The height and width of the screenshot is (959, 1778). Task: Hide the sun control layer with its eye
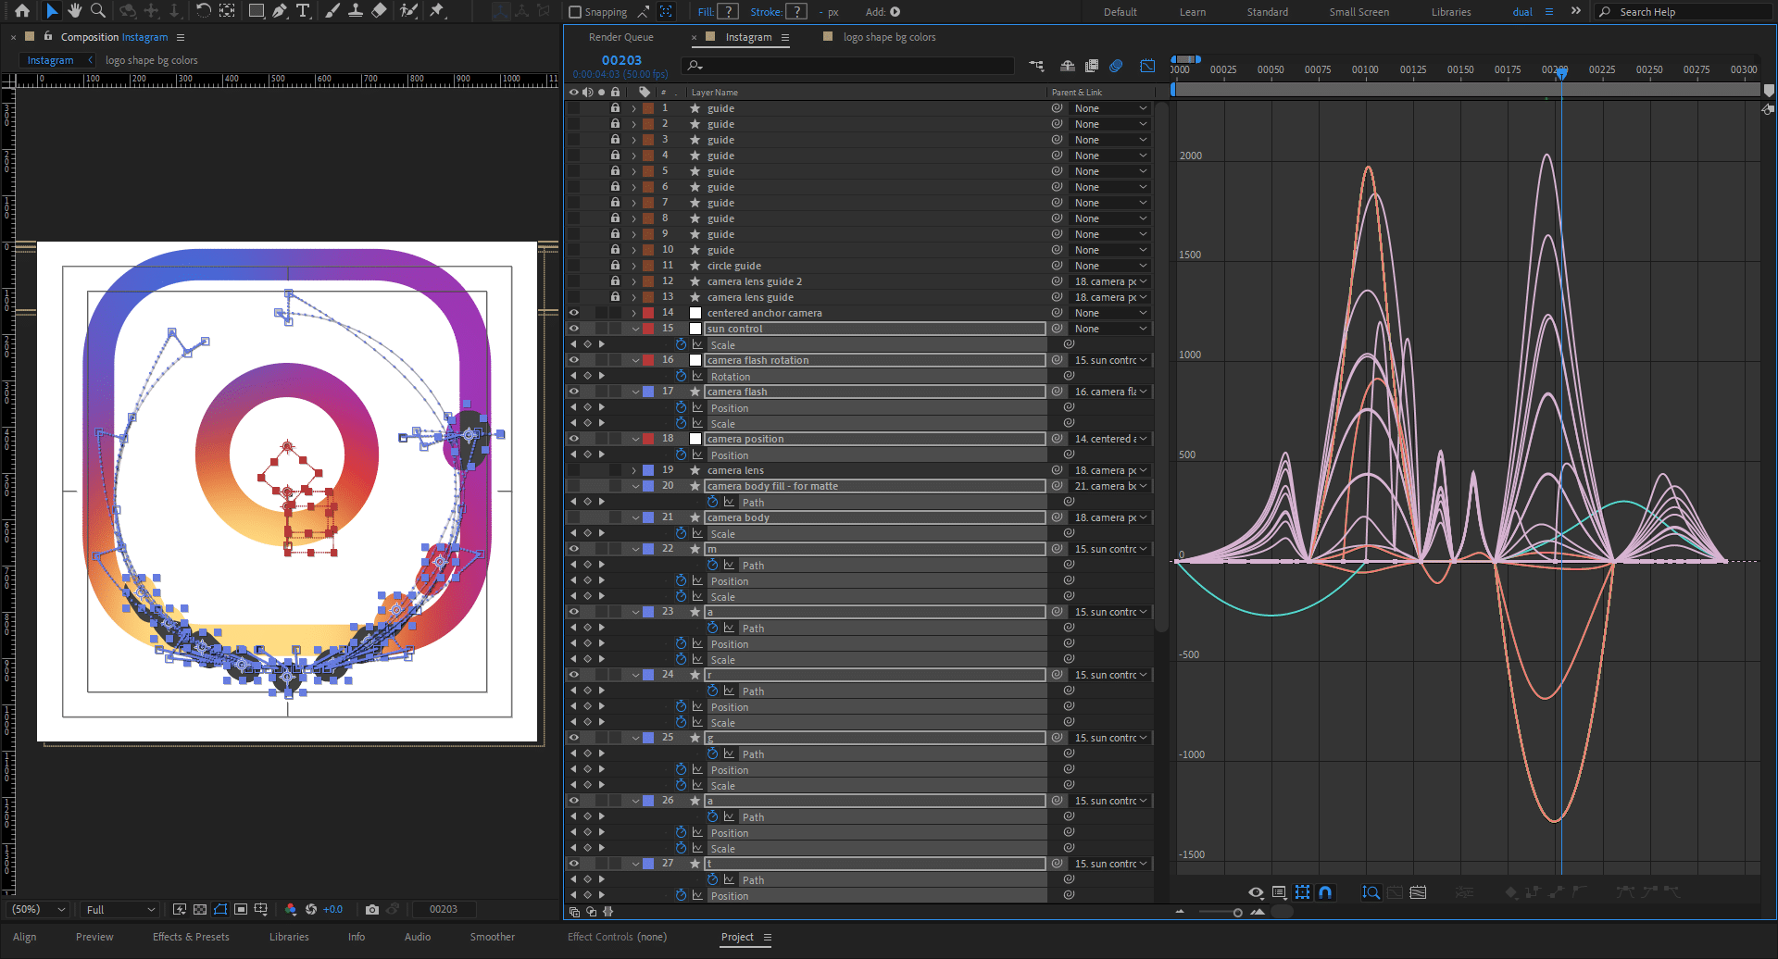(573, 329)
